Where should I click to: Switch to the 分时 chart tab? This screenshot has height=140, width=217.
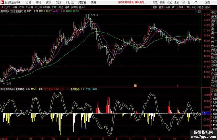7,7
